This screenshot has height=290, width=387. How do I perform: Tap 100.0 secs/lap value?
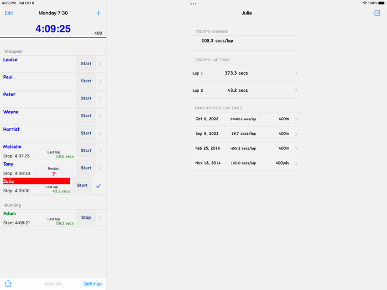tap(243, 163)
